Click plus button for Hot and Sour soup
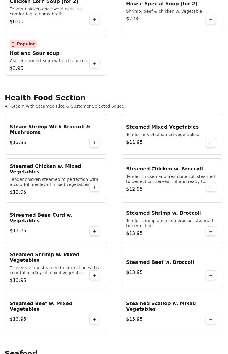This screenshot has height=354, width=228. click(94, 64)
